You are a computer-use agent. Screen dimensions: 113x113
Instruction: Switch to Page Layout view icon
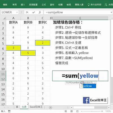(x=71, y=111)
